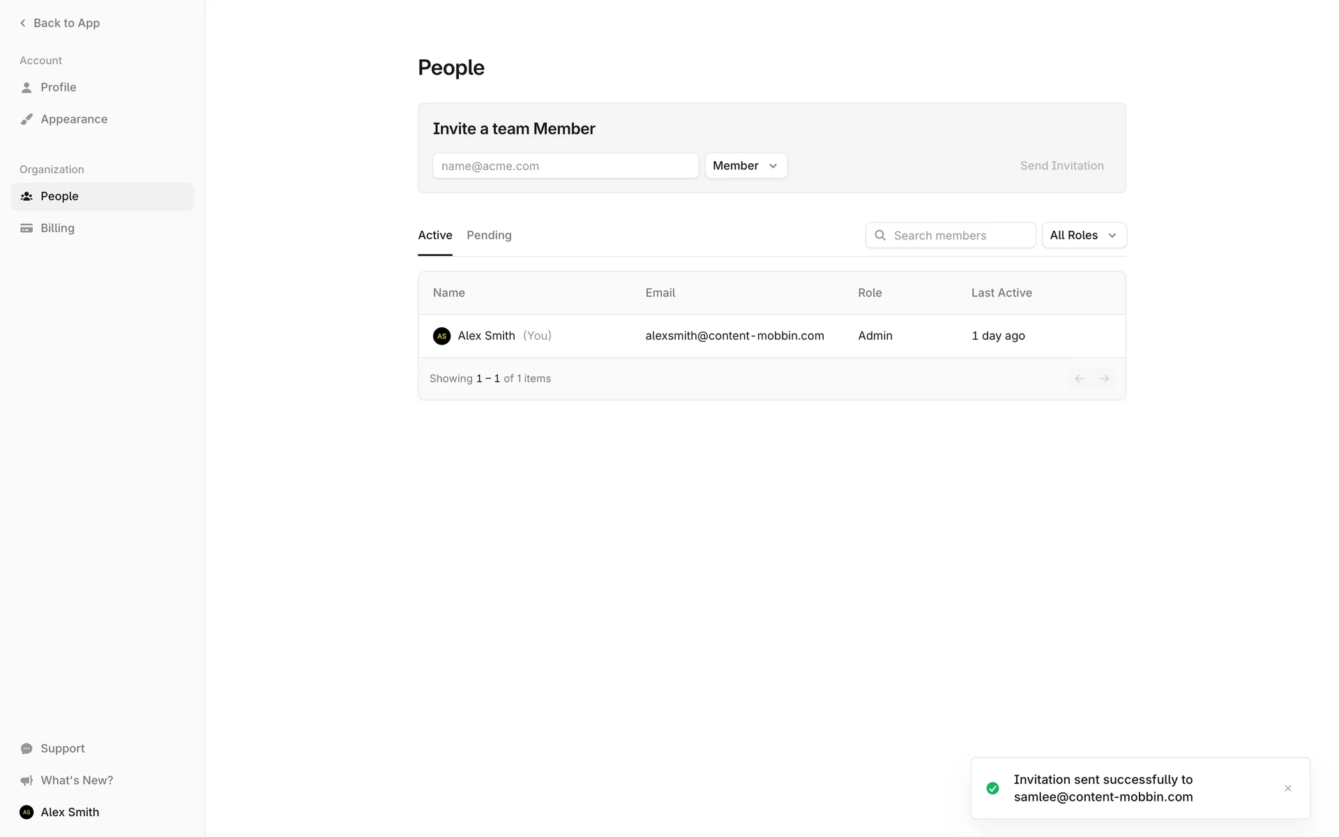This screenshot has height=837, width=1339.
Task: Click the What's New megaphone icon
Action: coord(27,781)
